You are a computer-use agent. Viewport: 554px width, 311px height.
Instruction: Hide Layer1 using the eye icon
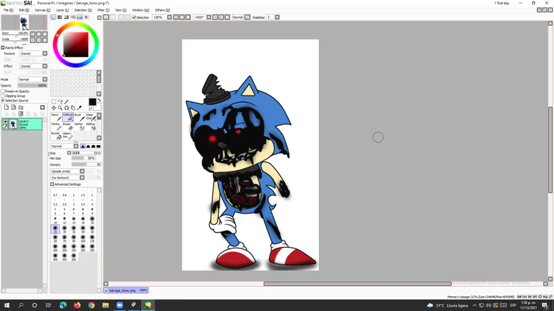point(6,122)
